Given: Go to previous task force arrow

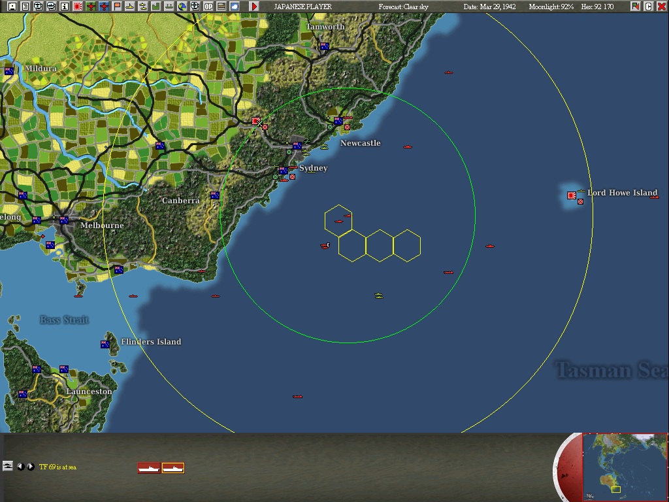Looking at the screenshot, I should pos(20,467).
